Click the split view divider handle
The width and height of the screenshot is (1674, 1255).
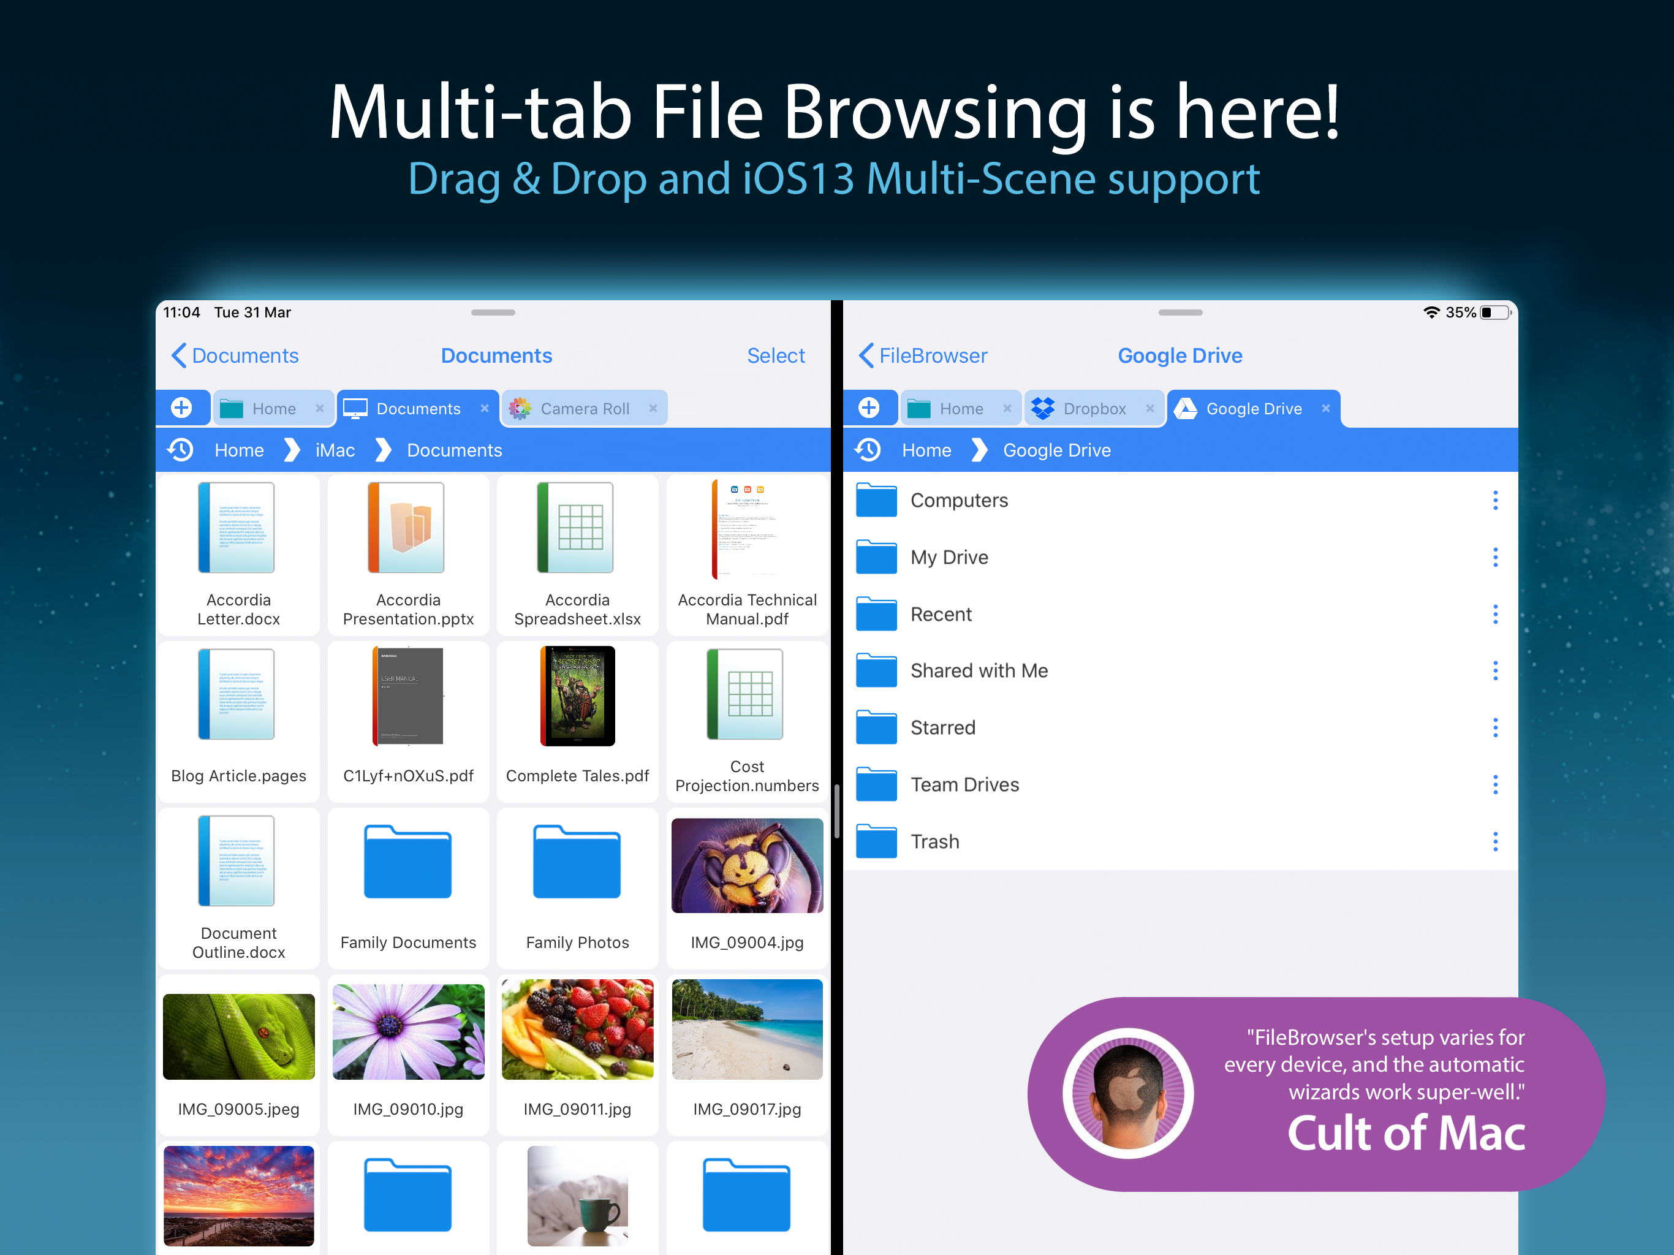836,811
